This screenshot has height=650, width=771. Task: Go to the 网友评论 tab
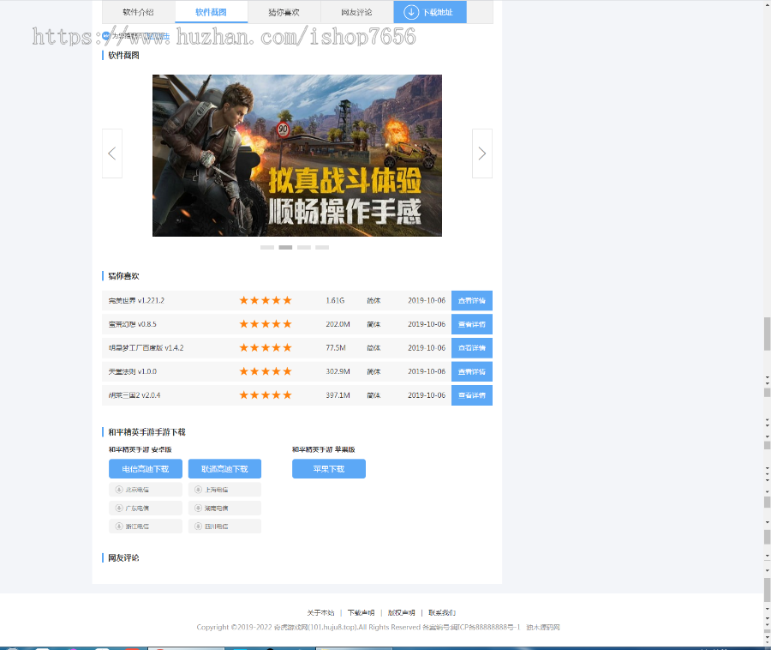pyautogui.click(x=357, y=12)
